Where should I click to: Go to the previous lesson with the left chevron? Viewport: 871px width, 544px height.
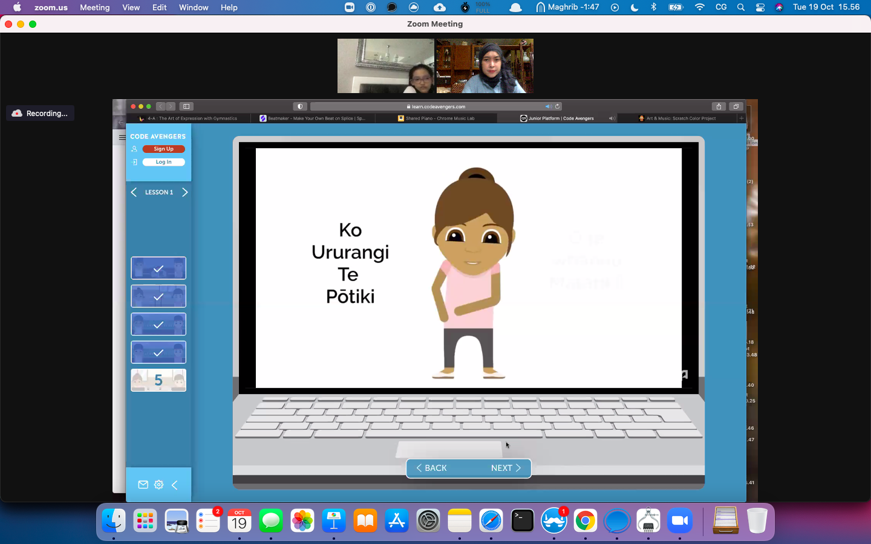click(134, 192)
